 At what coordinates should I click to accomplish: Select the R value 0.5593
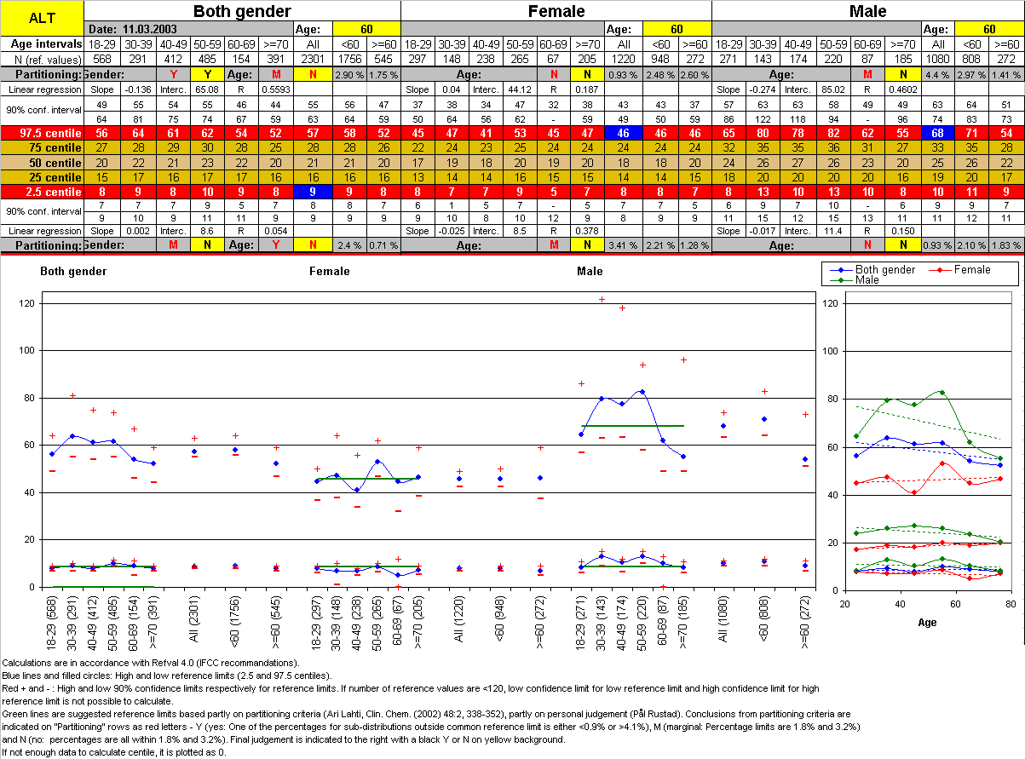tap(274, 89)
